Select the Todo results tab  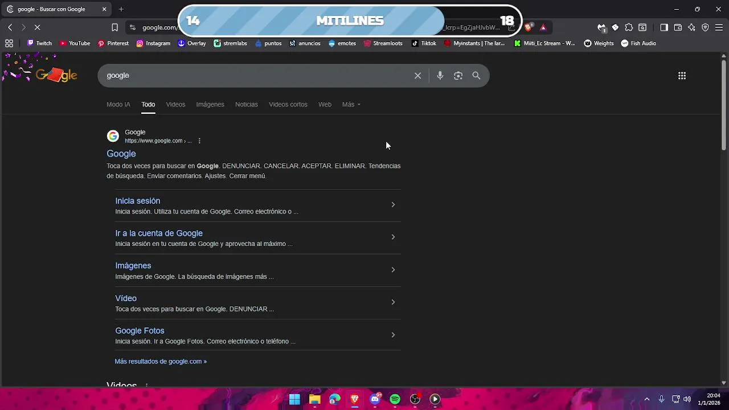pos(148,105)
